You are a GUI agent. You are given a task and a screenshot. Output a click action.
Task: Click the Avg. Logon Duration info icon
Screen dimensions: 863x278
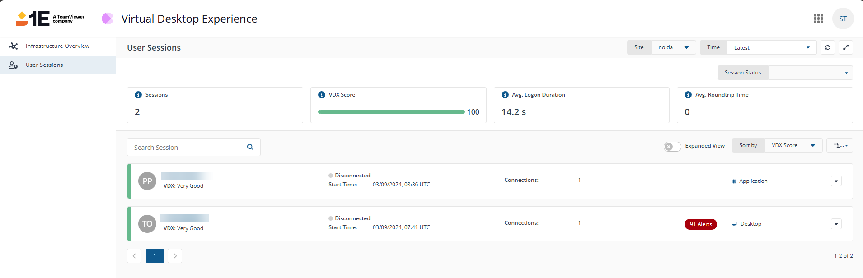505,95
